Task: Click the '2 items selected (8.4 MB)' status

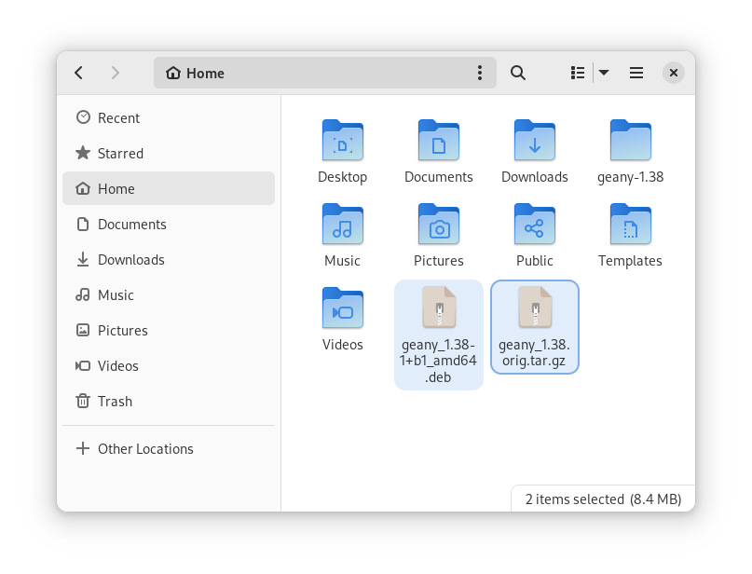Action: (x=603, y=499)
